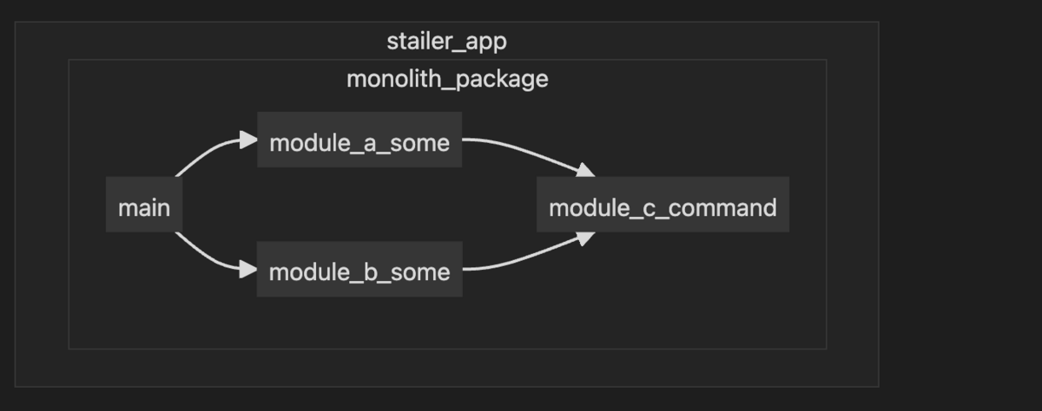Select the stailer_app group title
The image size is (1042, 411).
(x=446, y=41)
